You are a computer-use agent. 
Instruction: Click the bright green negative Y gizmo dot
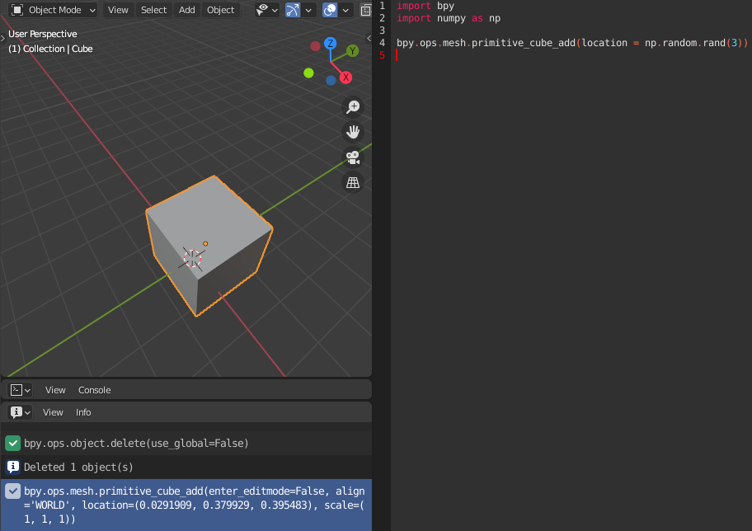click(309, 73)
